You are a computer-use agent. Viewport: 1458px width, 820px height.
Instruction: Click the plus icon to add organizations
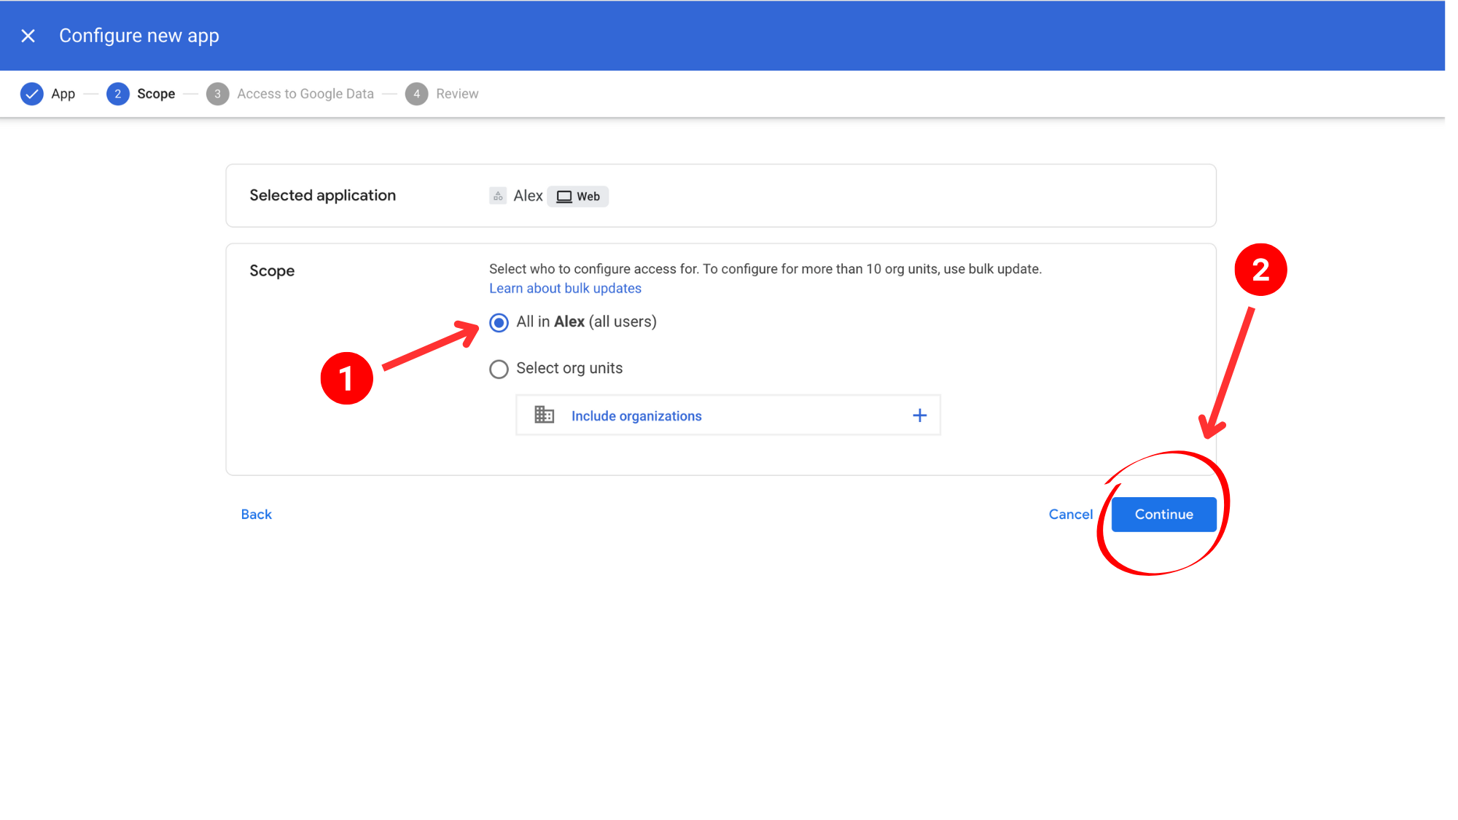[919, 415]
